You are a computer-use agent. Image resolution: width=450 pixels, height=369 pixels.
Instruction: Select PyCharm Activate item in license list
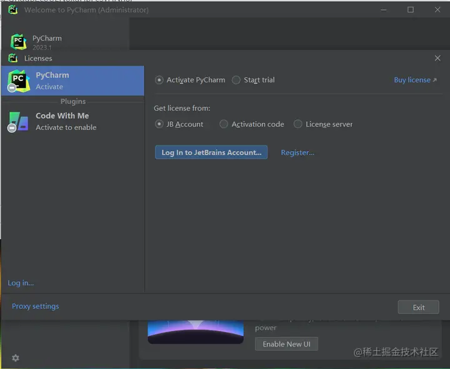[x=73, y=81]
